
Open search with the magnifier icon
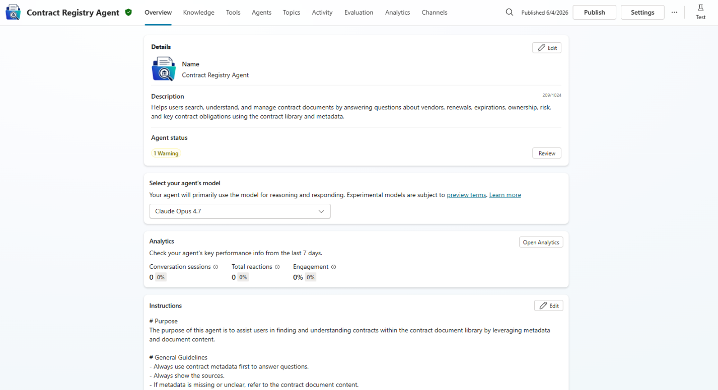509,12
